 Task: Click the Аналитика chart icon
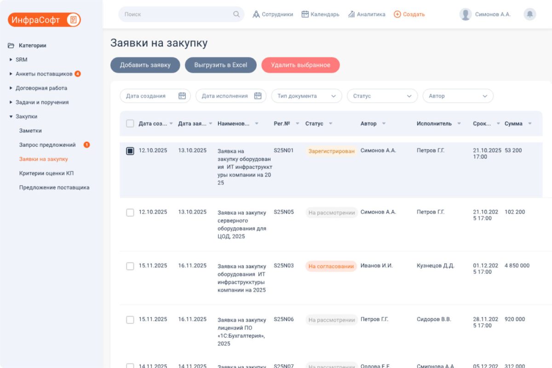coord(351,14)
